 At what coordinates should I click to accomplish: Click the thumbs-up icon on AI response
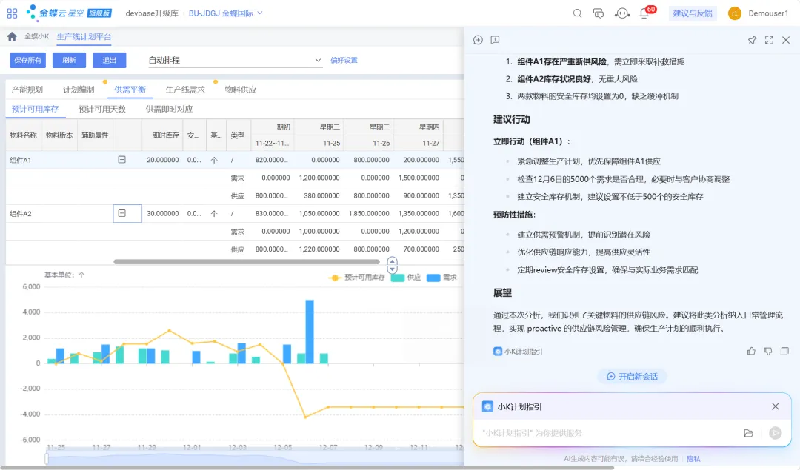751,351
